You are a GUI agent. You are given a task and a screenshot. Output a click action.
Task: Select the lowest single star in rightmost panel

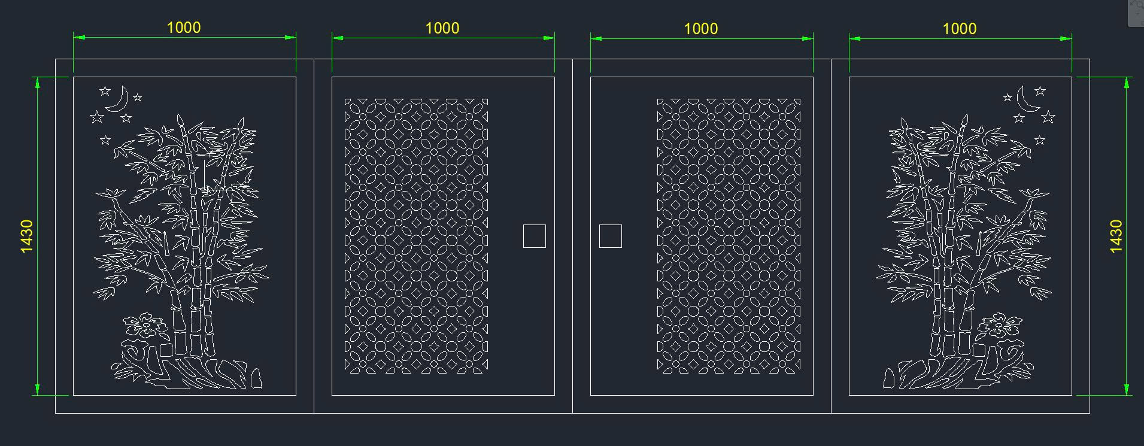tap(1040, 140)
